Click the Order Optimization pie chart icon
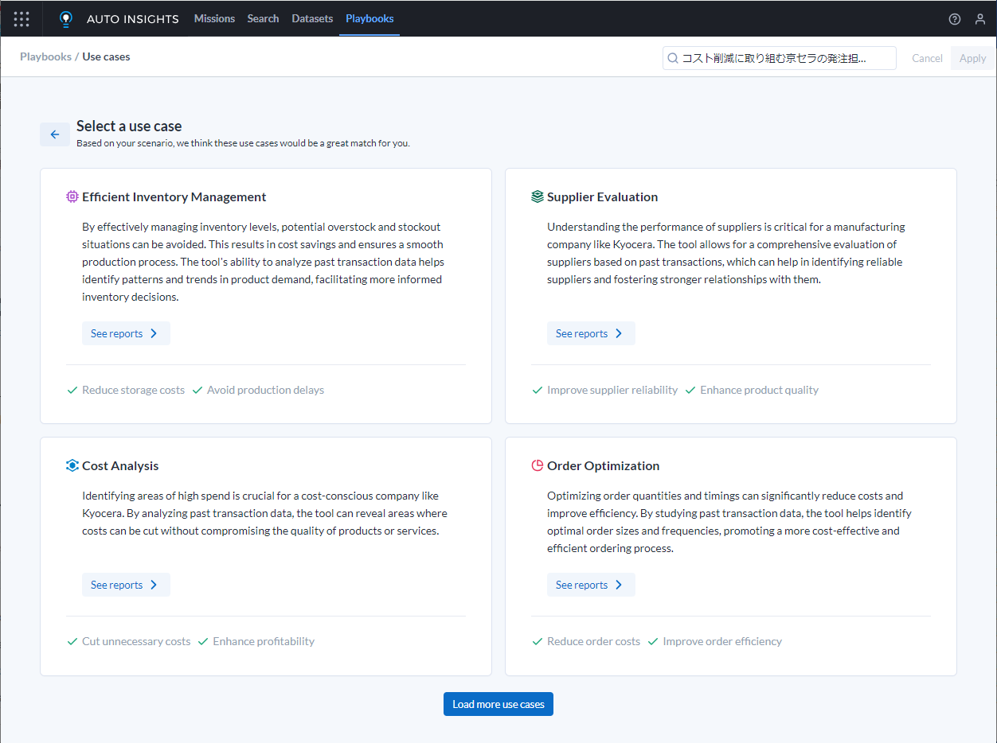Viewport: 997px width, 743px height. coord(538,465)
